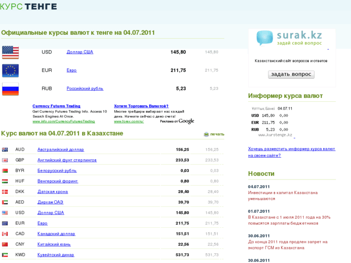Click the news date 01.07.2011
Image resolution: width=351 pixels, height=263 pixels.
259,211
